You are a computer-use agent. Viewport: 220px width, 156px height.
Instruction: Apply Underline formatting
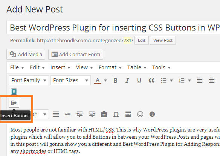coord(139,81)
